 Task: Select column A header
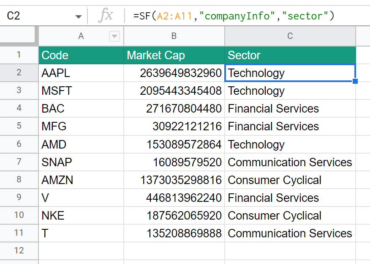pos(81,36)
